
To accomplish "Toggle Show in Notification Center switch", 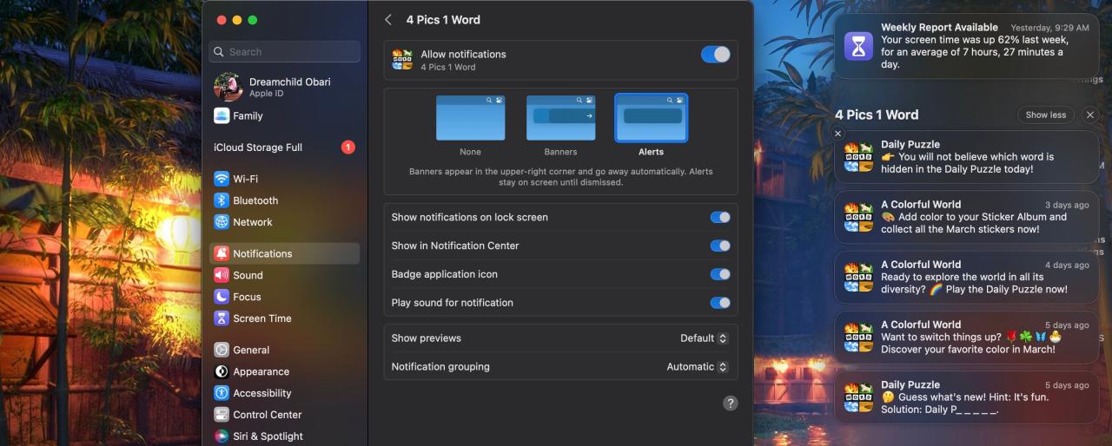I will point(720,246).
